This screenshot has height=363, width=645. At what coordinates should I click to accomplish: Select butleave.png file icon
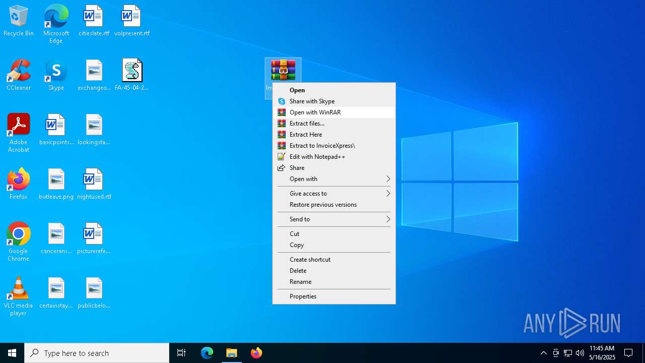coord(56,185)
